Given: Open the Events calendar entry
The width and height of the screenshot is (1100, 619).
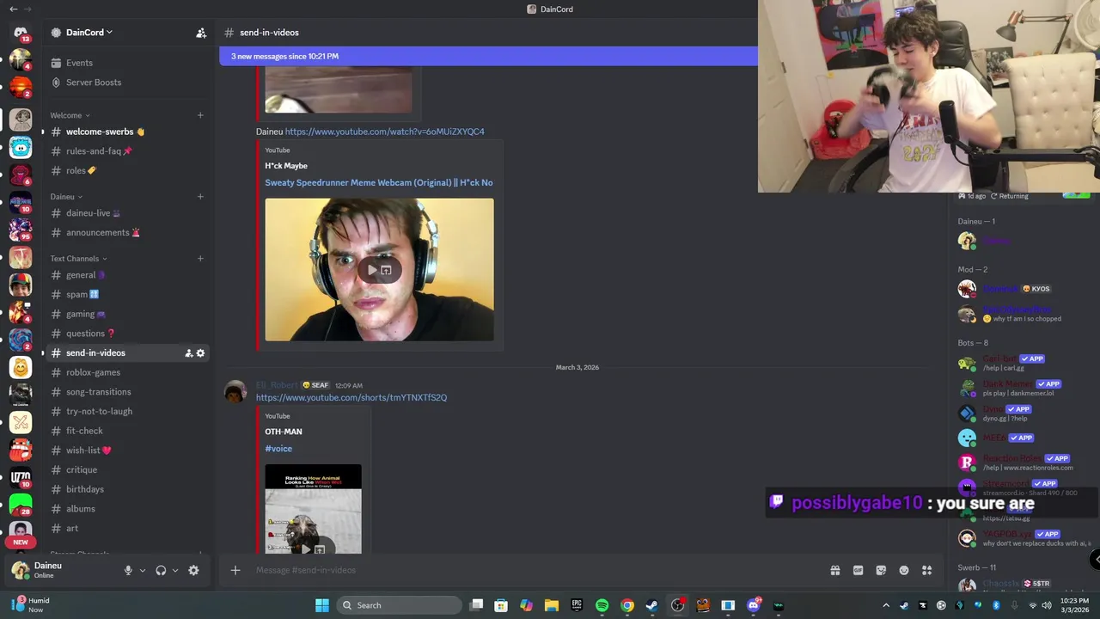Looking at the screenshot, I should click(x=79, y=63).
